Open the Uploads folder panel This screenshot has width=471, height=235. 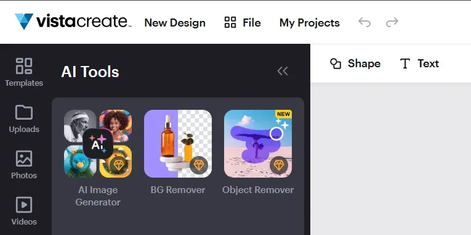(24, 119)
